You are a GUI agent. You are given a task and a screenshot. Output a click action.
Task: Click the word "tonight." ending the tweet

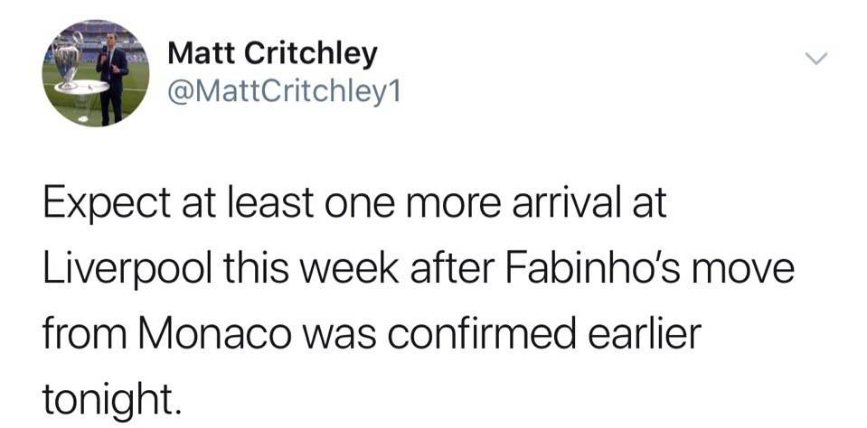coord(105,399)
